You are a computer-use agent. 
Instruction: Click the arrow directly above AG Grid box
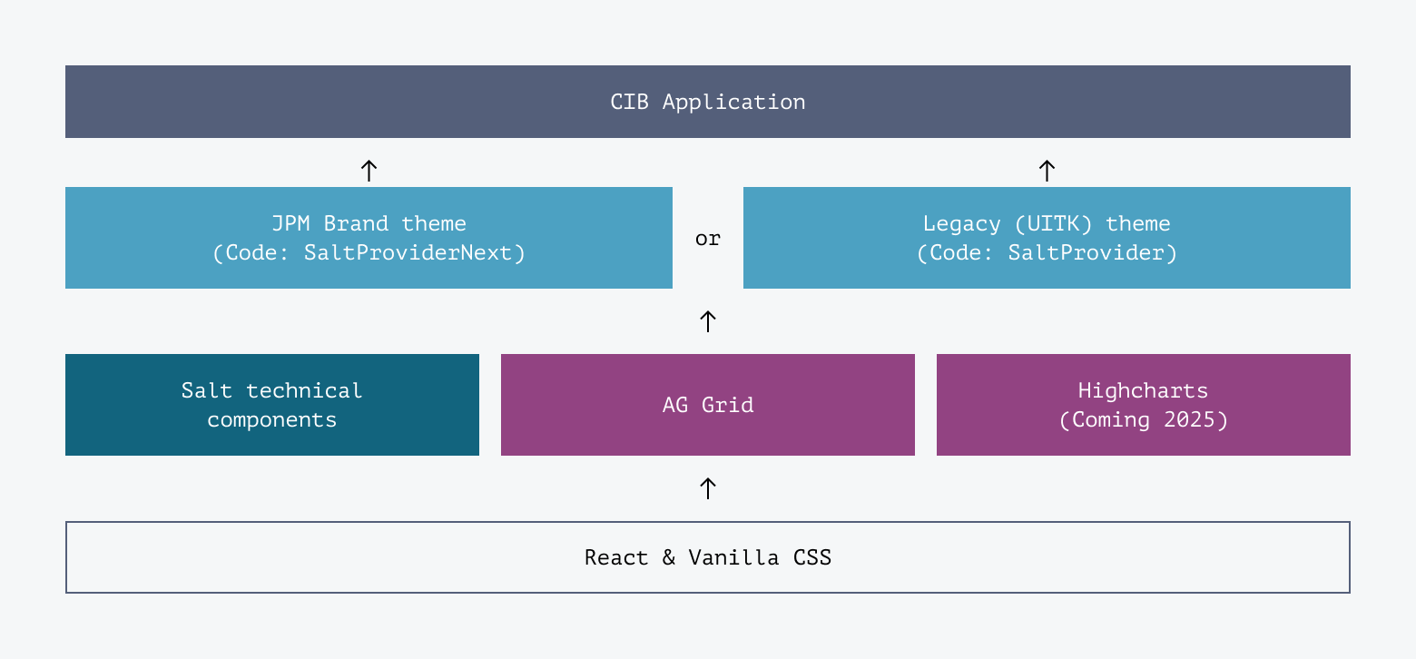(x=708, y=320)
